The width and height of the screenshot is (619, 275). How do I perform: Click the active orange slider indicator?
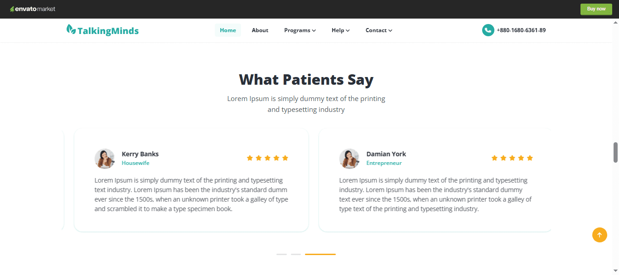(x=320, y=254)
